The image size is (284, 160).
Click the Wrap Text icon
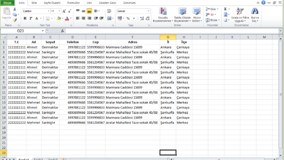[x=109, y=11]
